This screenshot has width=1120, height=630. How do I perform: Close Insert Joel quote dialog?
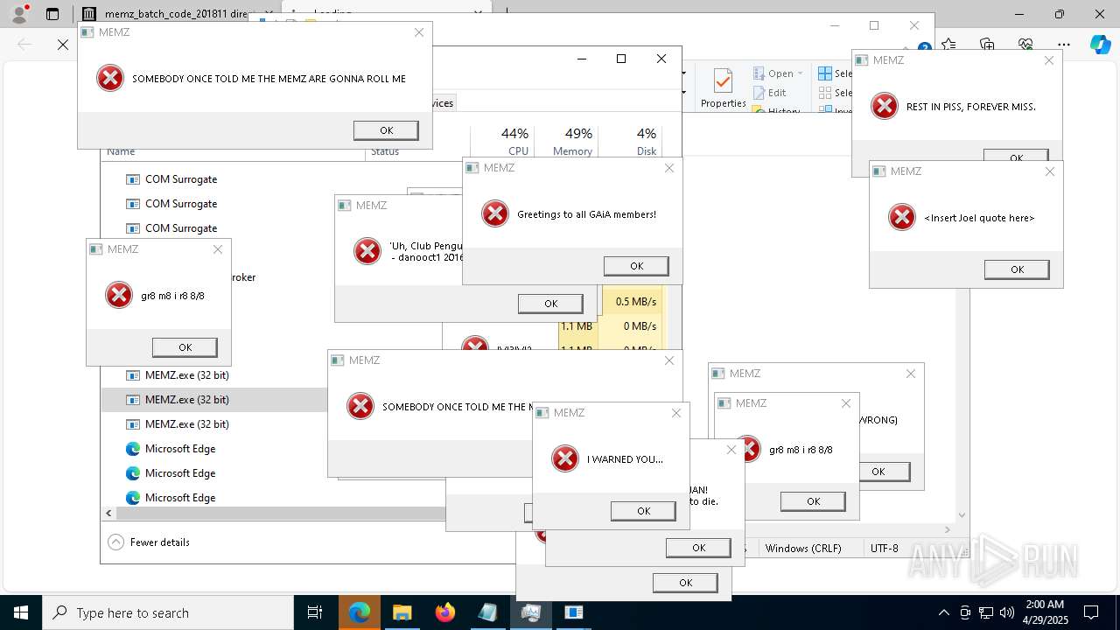pyautogui.click(x=1049, y=171)
